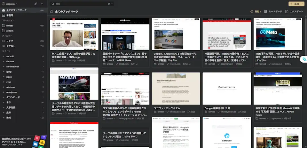Click the forbesjapan.com domain label

[126, 119]
